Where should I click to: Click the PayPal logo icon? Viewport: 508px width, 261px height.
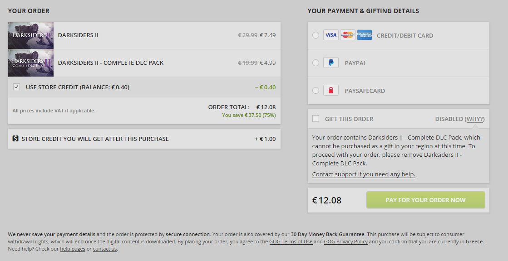[x=331, y=63]
